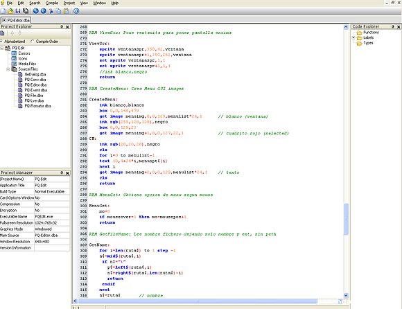This screenshot has height=309, width=402.
Task: Switch to the PQ-Editor.dba document tab
Action: tap(16, 20)
